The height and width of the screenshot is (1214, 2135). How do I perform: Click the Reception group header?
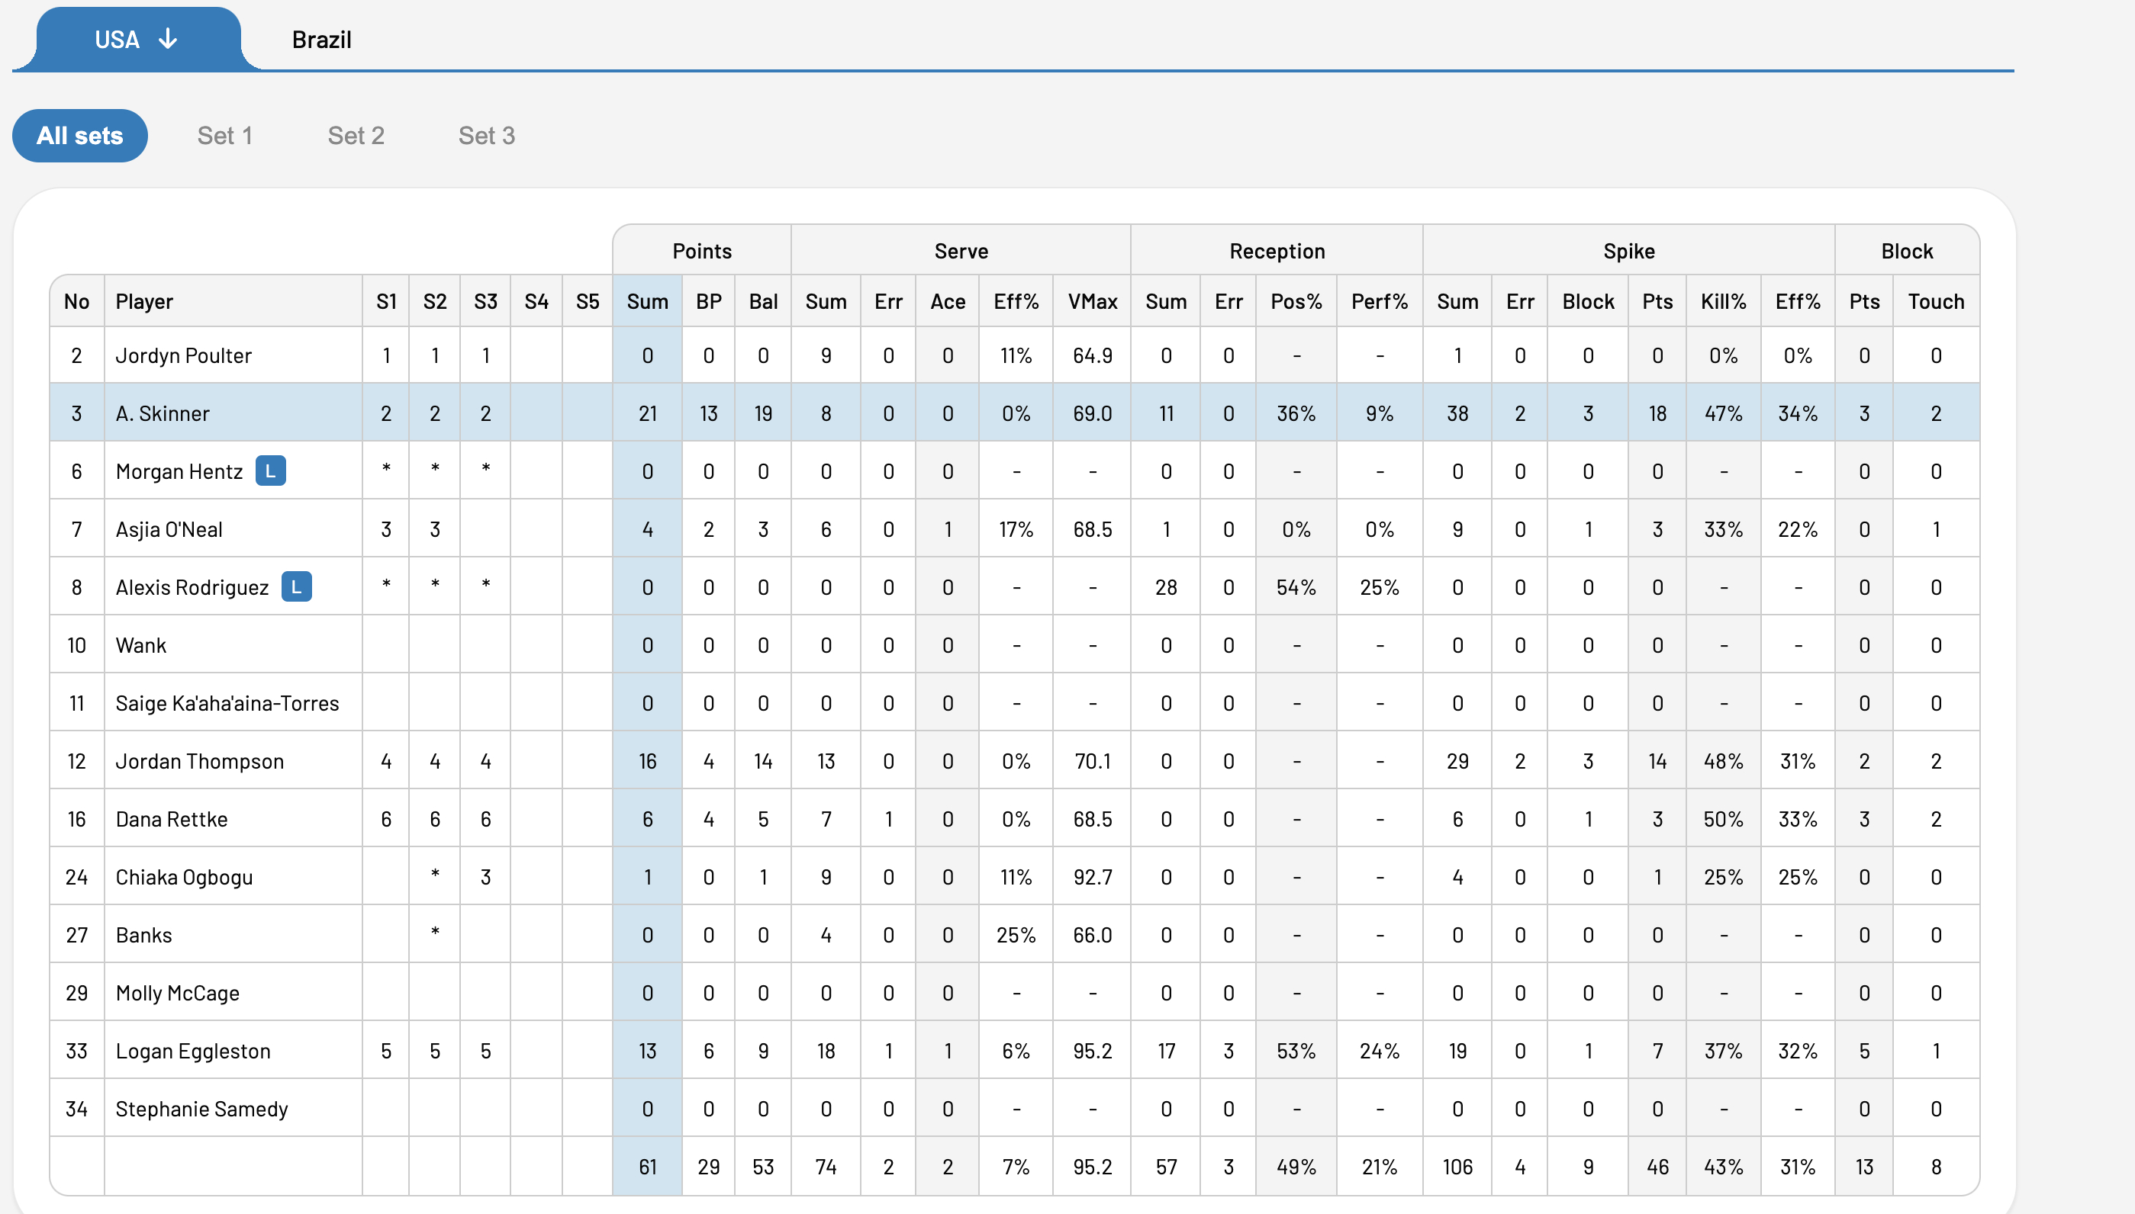tap(1277, 251)
